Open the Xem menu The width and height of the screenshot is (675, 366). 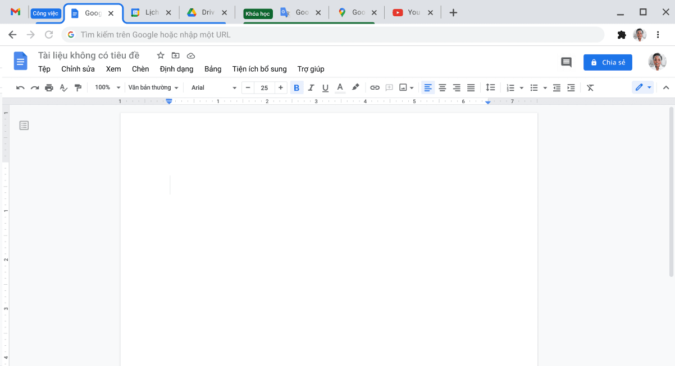[113, 69]
